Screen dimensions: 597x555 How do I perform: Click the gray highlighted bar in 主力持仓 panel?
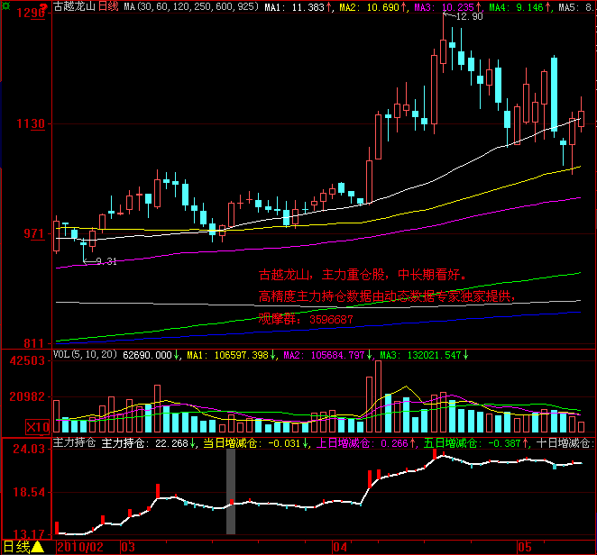tap(231, 491)
